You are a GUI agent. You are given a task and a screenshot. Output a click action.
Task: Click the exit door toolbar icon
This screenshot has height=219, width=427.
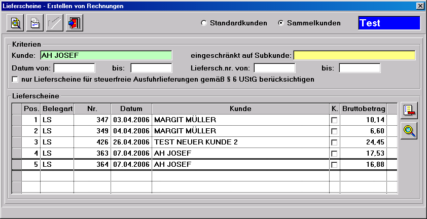pos(75,23)
